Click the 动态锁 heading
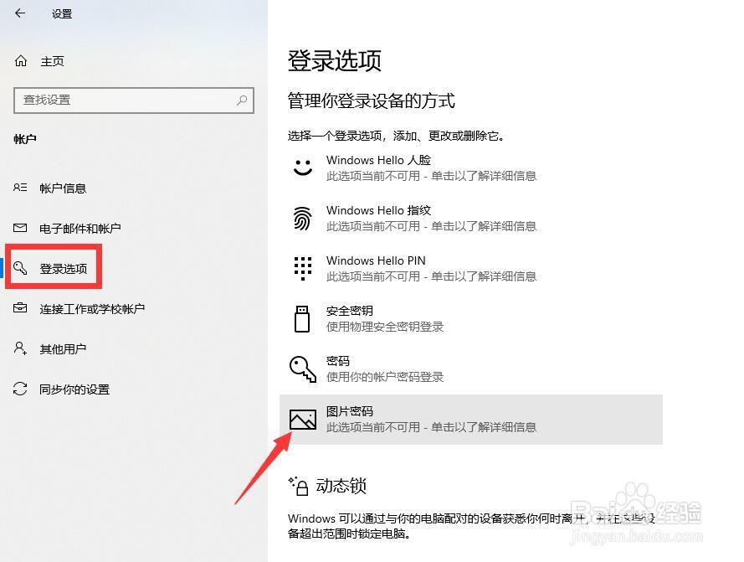 click(341, 486)
